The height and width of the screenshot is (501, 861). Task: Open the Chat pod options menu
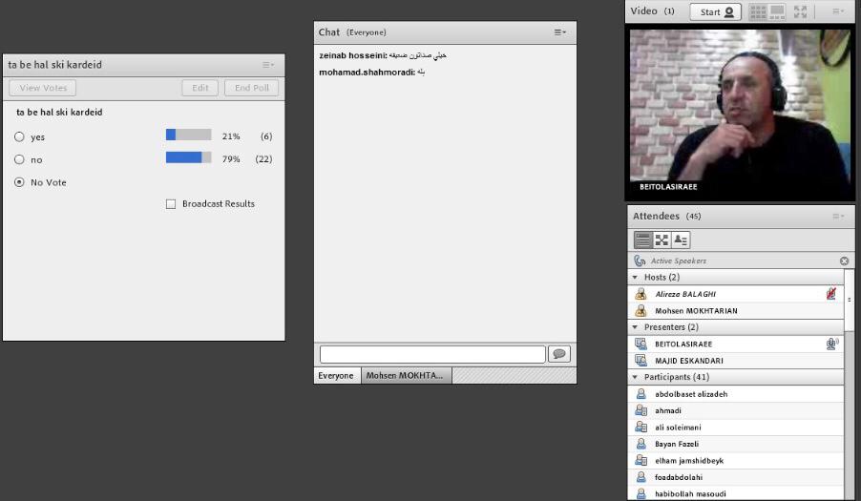tap(560, 32)
